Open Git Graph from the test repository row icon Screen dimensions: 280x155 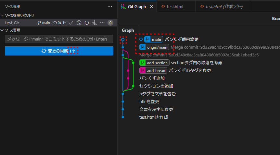pyautogui.click(x=94, y=23)
